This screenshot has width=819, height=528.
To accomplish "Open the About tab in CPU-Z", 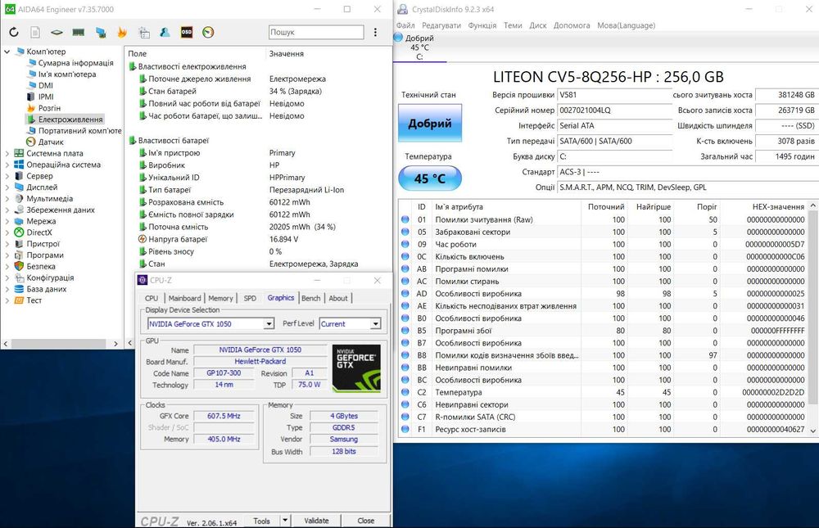I will (338, 298).
